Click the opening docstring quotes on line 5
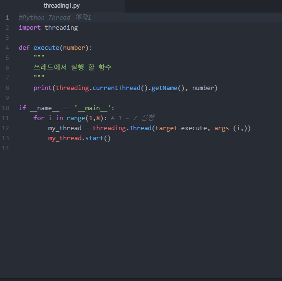Image resolution: width=282 pixels, height=281 pixels. coord(39,56)
